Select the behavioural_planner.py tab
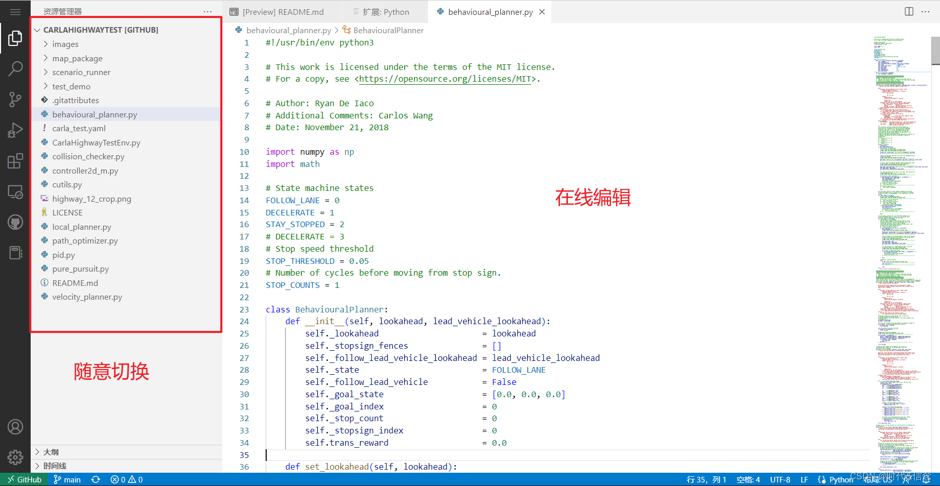 (x=490, y=12)
